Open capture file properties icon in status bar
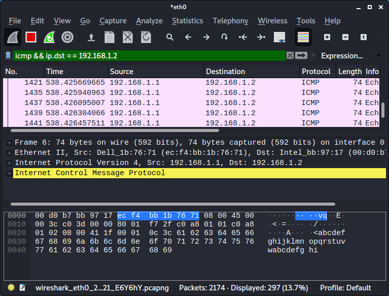Image resolution: width=389 pixels, height=296 pixels. (23, 287)
